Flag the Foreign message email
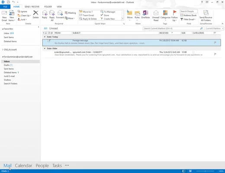The width and height of the screenshot is (225, 173). click(x=215, y=42)
